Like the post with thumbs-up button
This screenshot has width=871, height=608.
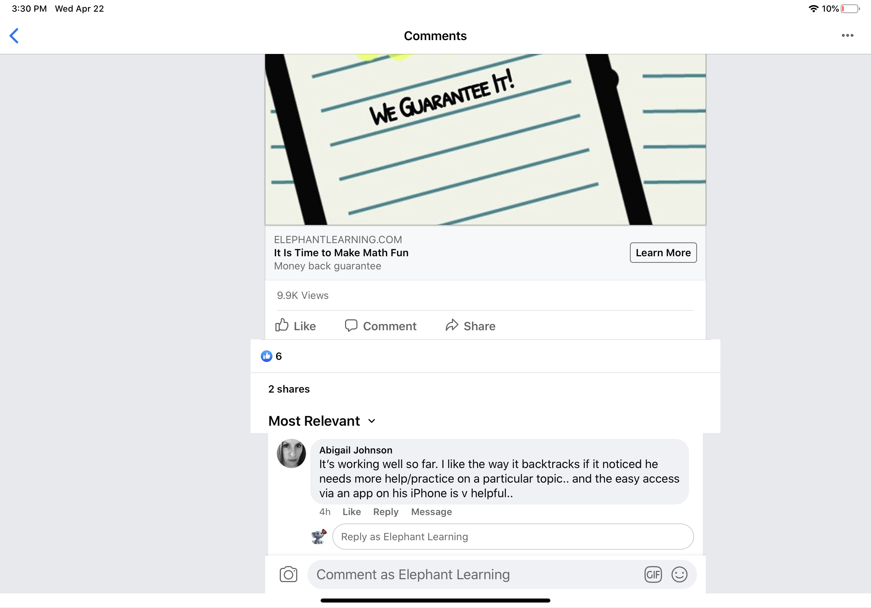click(x=295, y=326)
